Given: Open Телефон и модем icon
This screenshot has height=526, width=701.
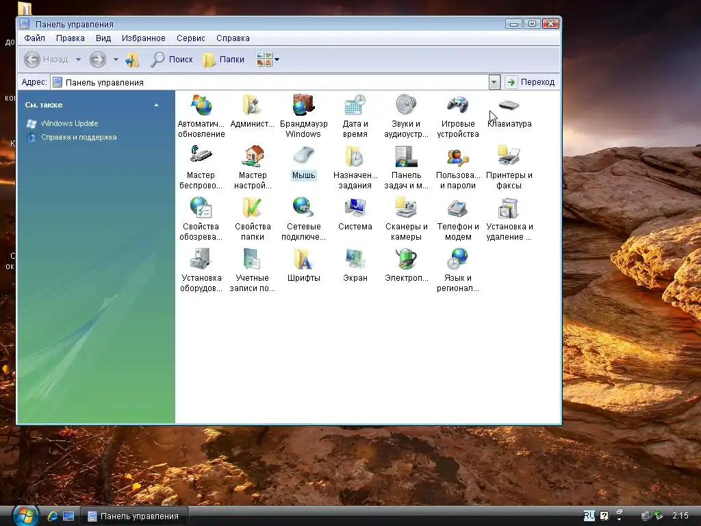Looking at the screenshot, I should 458,218.
